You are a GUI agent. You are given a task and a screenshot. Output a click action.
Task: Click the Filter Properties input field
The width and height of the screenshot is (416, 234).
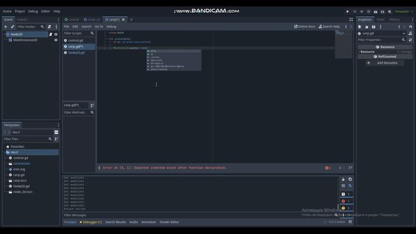coord(382,40)
